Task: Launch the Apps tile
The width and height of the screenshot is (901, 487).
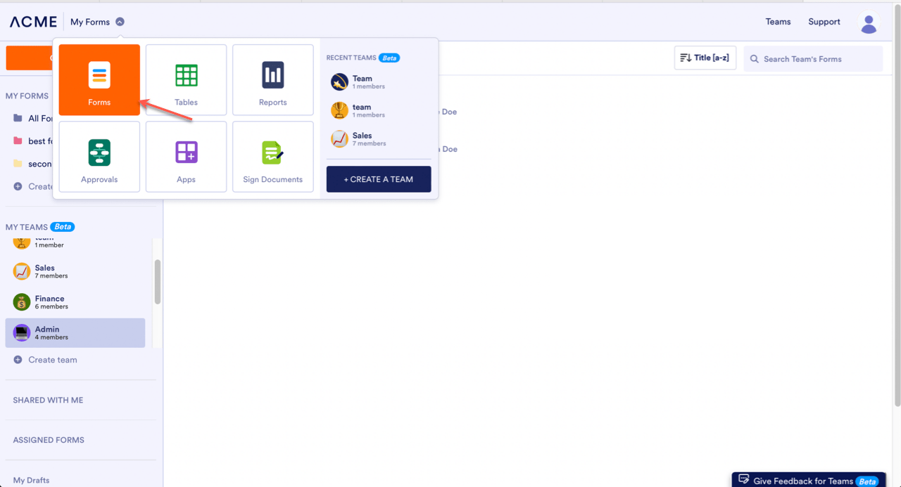Action: [186, 157]
